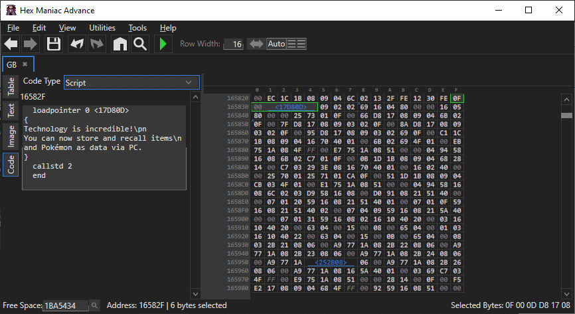This screenshot has width=575, height=314.
Task: Open the Code Type dropdown
Action: coord(131,82)
